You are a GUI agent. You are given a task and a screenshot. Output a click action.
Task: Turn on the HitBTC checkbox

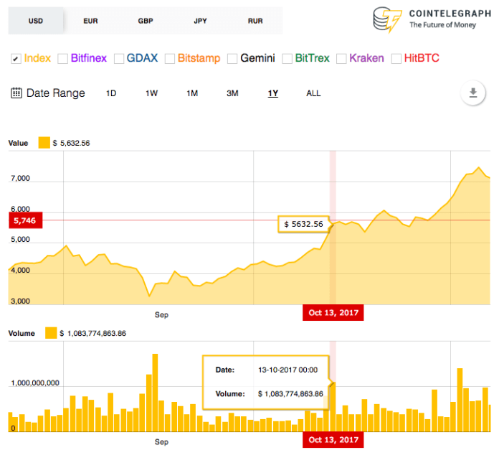pyautogui.click(x=396, y=58)
